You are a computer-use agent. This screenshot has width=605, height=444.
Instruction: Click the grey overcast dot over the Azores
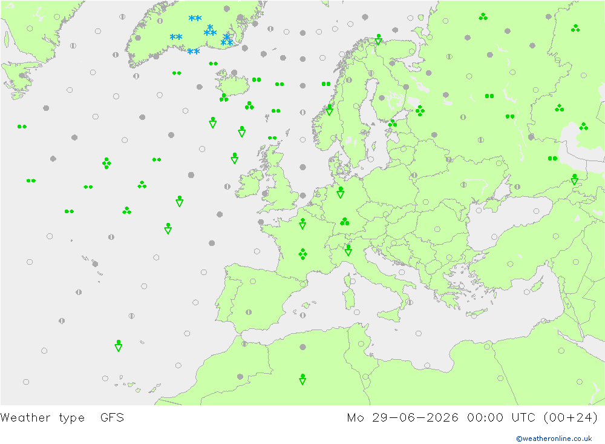tap(95, 264)
